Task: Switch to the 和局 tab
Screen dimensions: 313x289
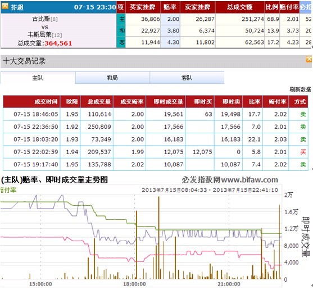Action: click(112, 78)
